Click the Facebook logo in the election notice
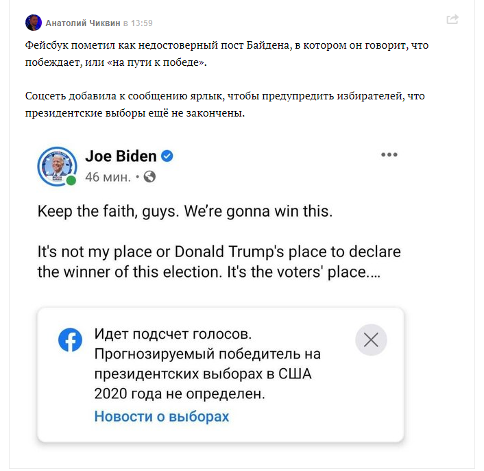The height and width of the screenshot is (471, 484). [x=70, y=340]
